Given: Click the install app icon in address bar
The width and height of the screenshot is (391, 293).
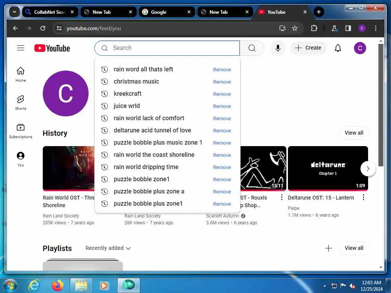Looking at the screenshot, I should coord(282,28).
